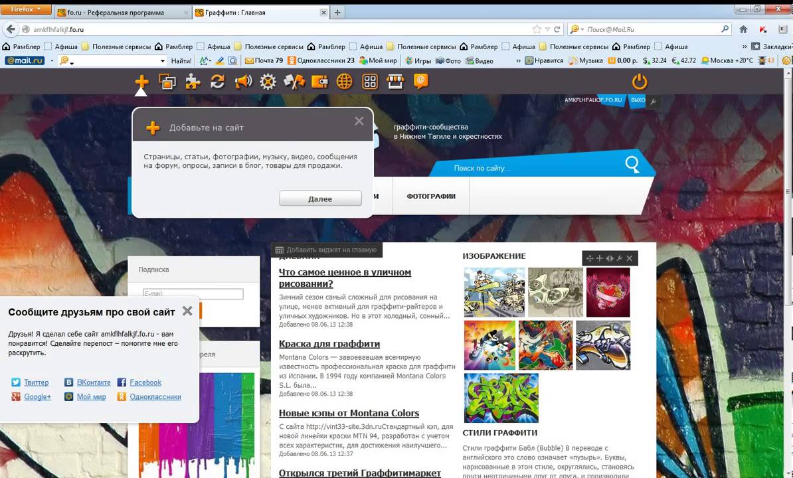Open the @ speech bubble mail icon

[421, 82]
